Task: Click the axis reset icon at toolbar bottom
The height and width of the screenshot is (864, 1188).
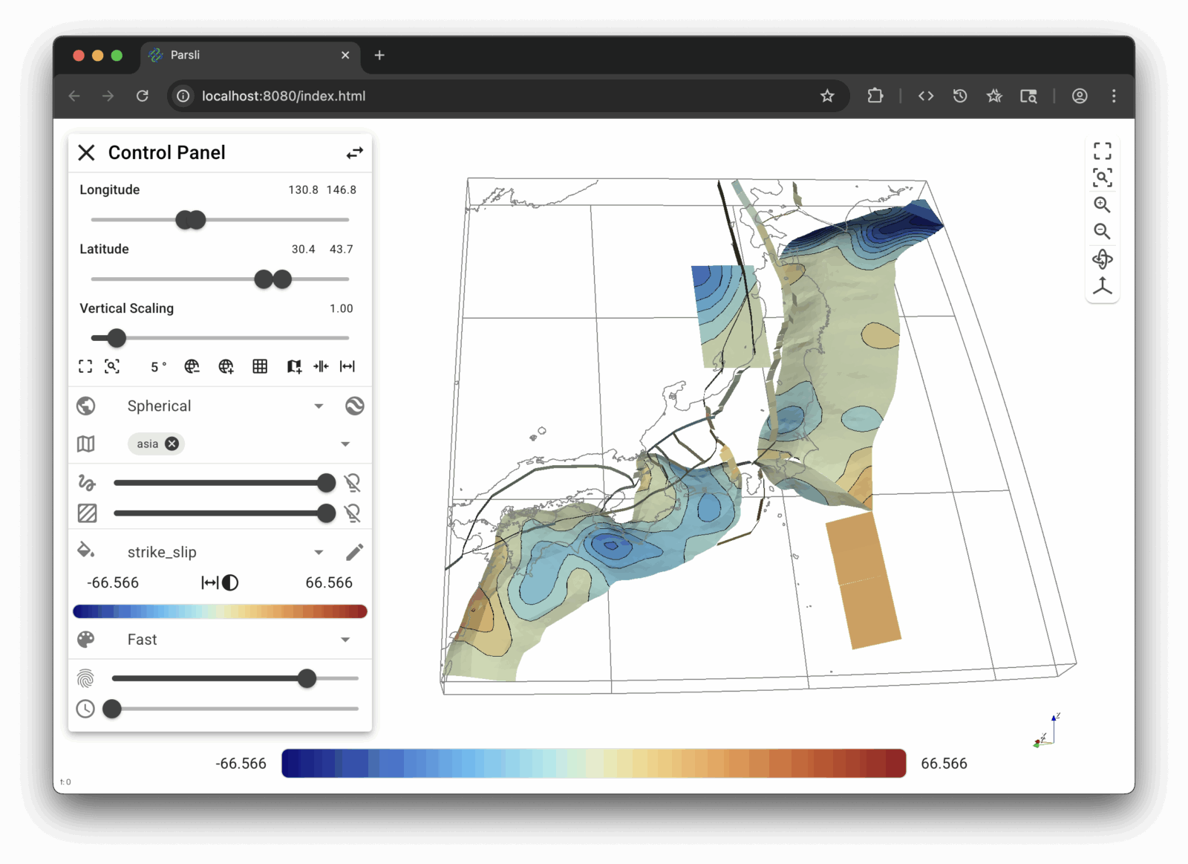Action: click(1103, 285)
